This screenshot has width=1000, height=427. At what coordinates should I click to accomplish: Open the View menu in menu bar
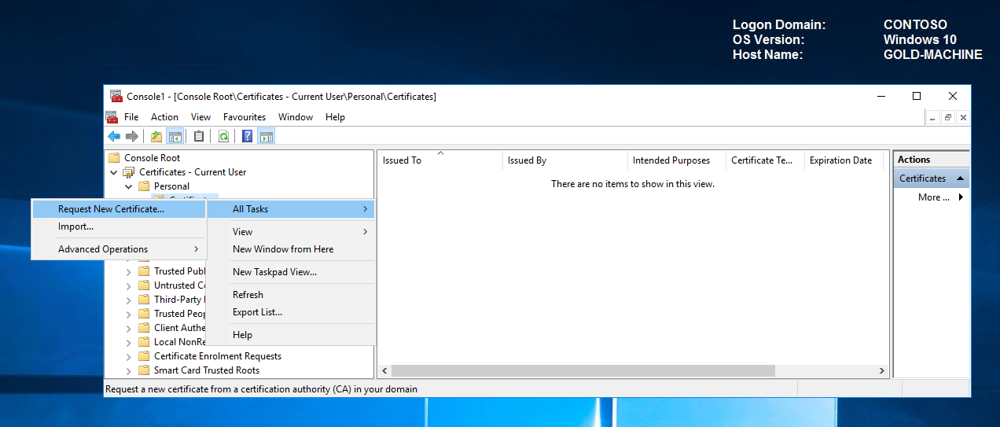click(x=200, y=116)
